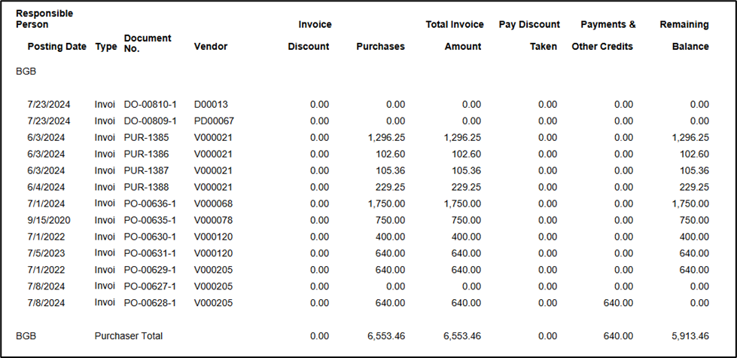Select vendor D00013
The width and height of the screenshot is (737, 358).
(x=211, y=105)
